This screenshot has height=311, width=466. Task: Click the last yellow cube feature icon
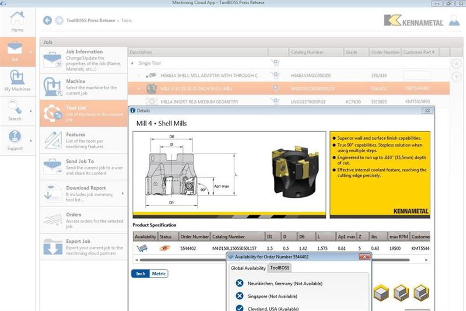(x=421, y=292)
